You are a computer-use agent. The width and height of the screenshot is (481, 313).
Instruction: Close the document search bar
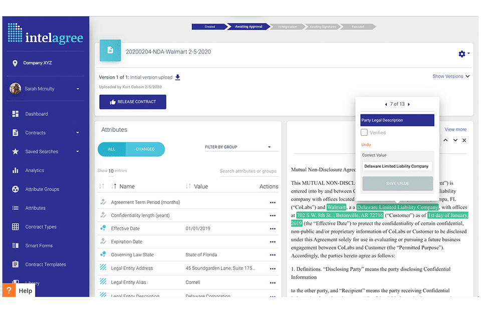(x=464, y=140)
